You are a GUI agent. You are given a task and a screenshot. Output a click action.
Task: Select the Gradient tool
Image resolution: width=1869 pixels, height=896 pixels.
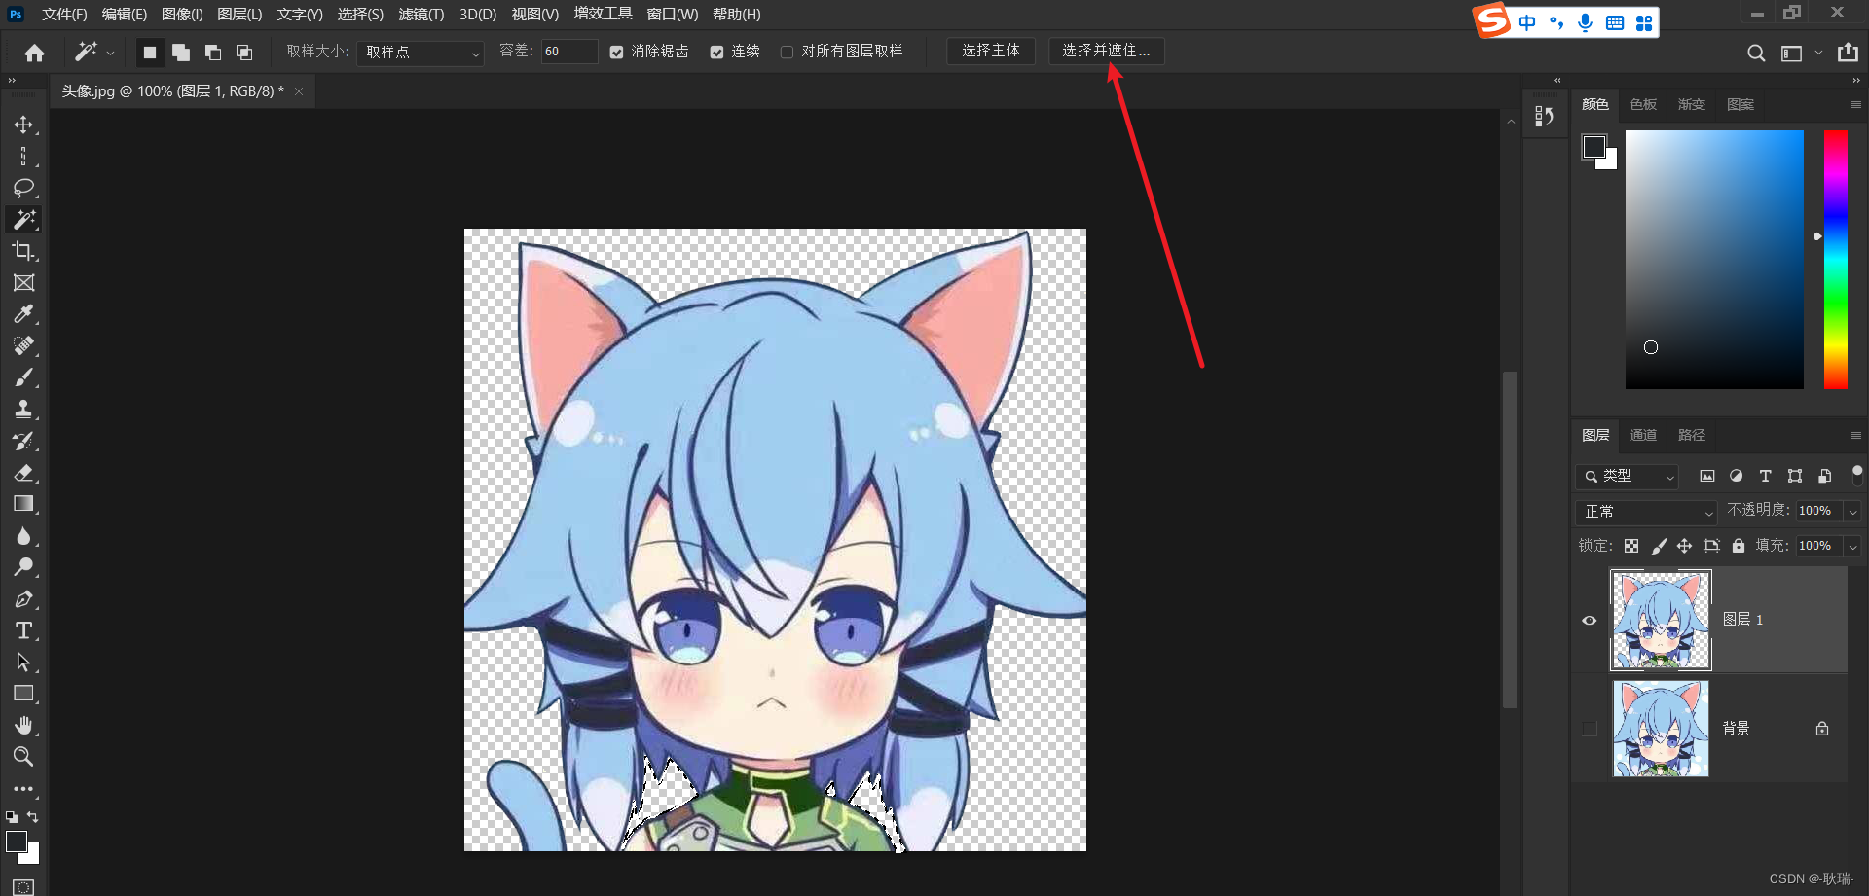click(x=23, y=504)
